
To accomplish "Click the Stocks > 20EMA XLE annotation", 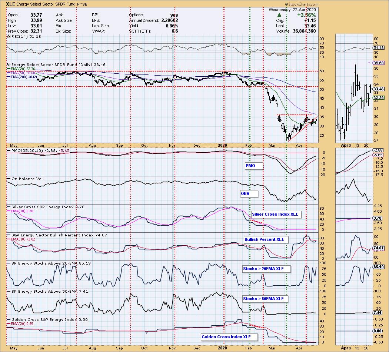I will [266, 269].
